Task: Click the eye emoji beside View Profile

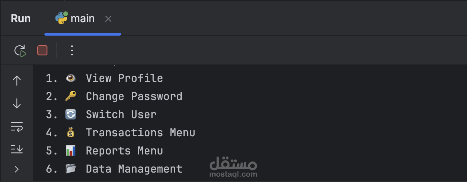Action: 71,78
